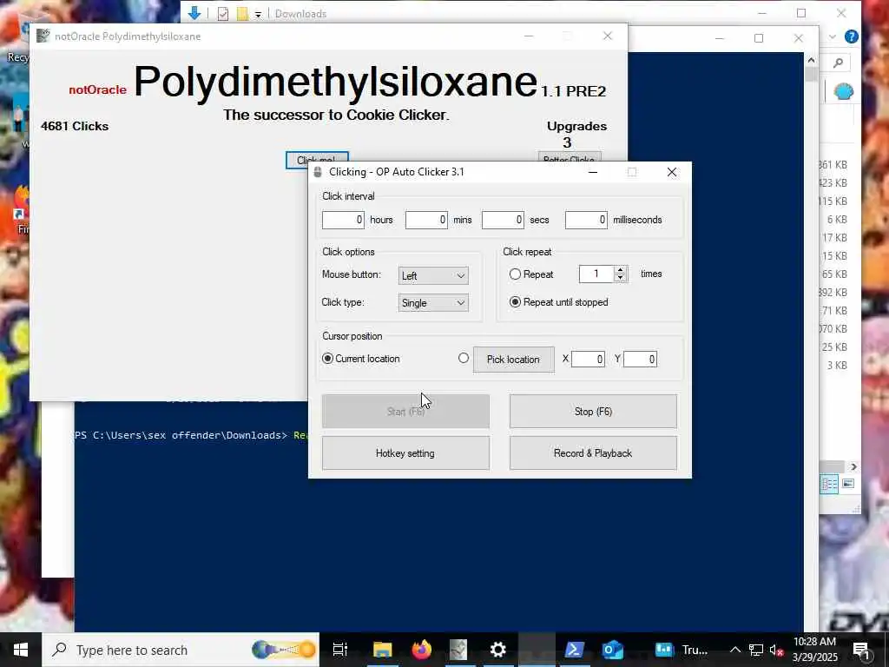Close the Polydimethylsiloxane window
Screen dimensions: 889x667
[x=608, y=36]
